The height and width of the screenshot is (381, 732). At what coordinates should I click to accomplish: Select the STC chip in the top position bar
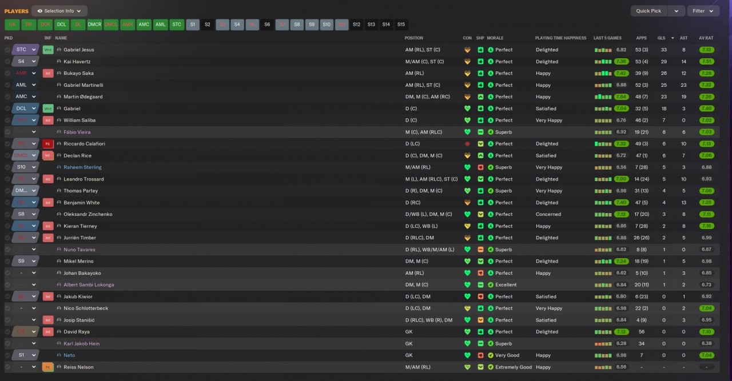point(177,25)
